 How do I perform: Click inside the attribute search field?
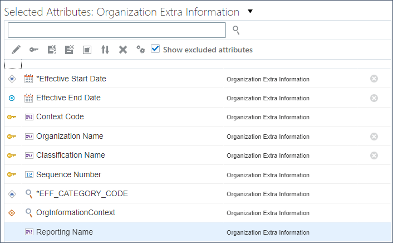coord(117,30)
